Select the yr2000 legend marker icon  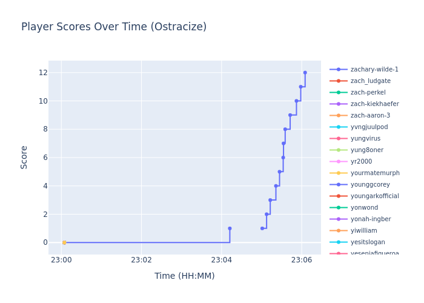339,162
